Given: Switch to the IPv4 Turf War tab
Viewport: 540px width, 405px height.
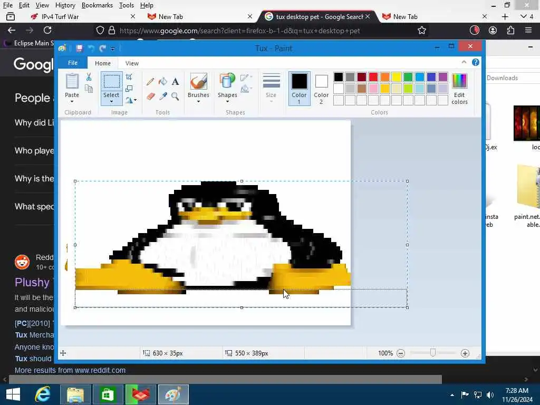Looking at the screenshot, I should pyautogui.click(x=82, y=16).
